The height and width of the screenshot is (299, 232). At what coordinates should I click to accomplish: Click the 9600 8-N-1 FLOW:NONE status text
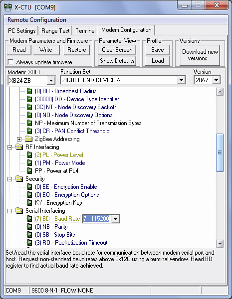pyautogui.click(x=62, y=290)
